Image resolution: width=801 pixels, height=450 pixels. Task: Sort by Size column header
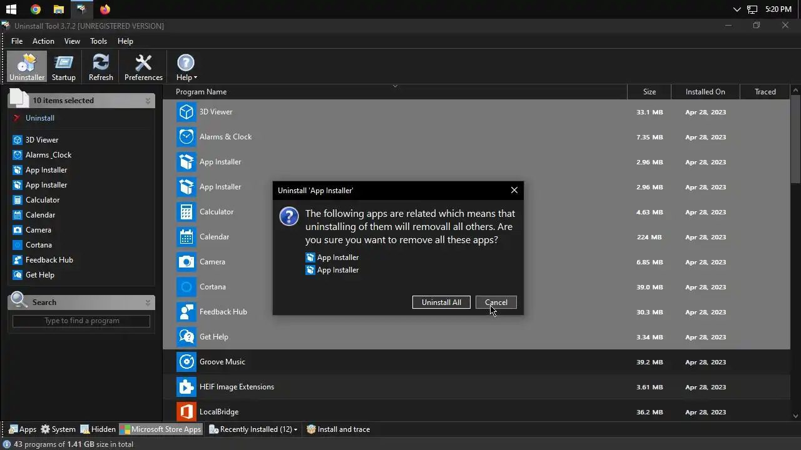(x=650, y=92)
